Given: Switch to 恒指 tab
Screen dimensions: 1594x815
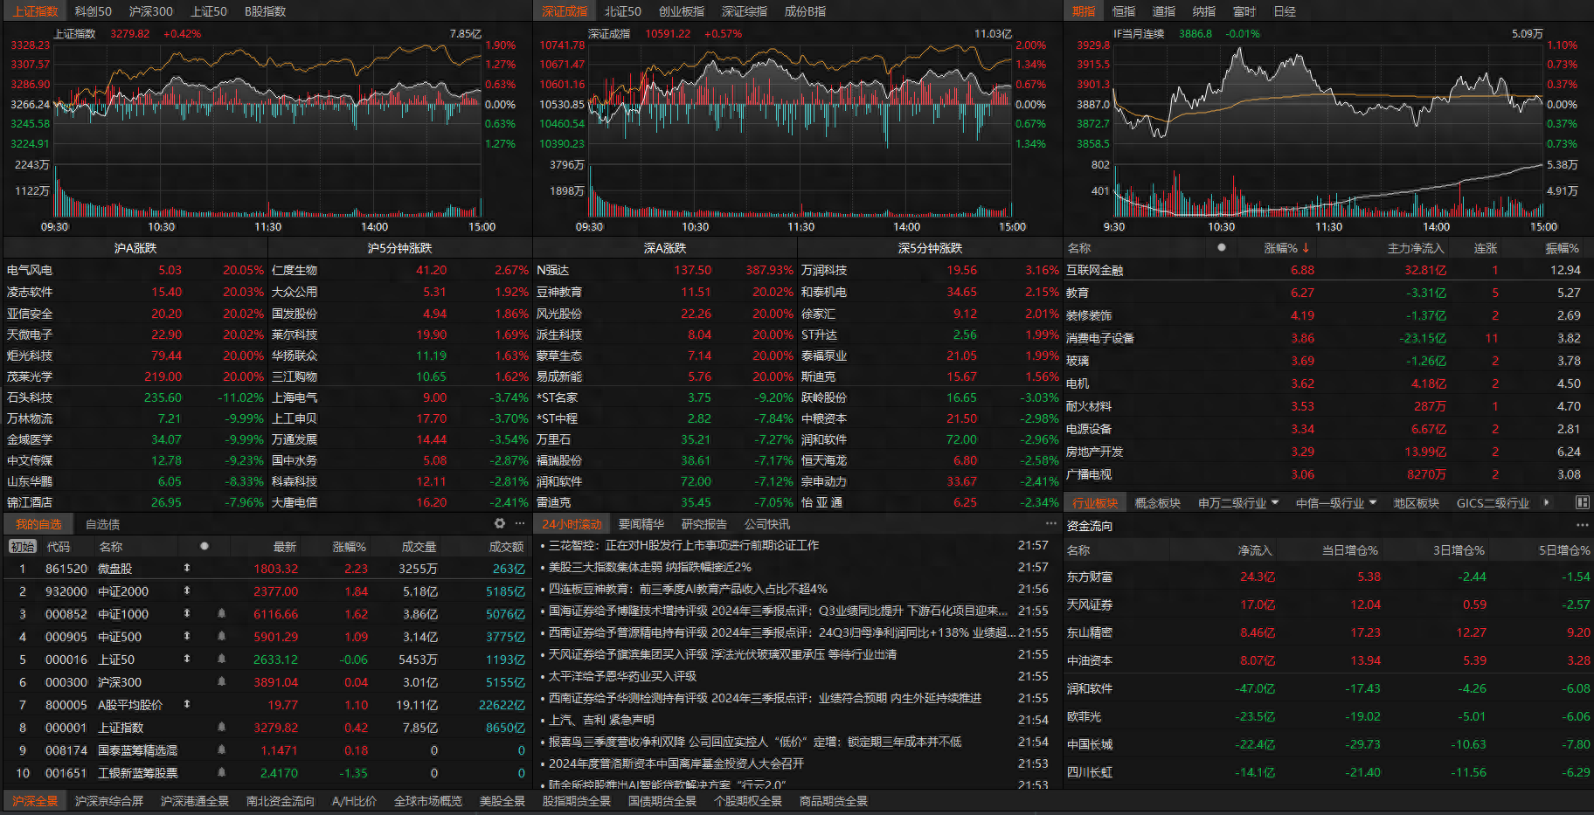Looking at the screenshot, I should [x=1124, y=11].
